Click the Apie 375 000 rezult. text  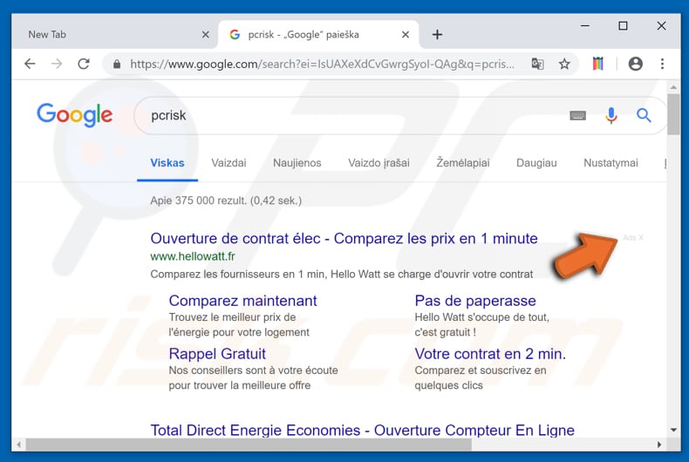(x=226, y=200)
